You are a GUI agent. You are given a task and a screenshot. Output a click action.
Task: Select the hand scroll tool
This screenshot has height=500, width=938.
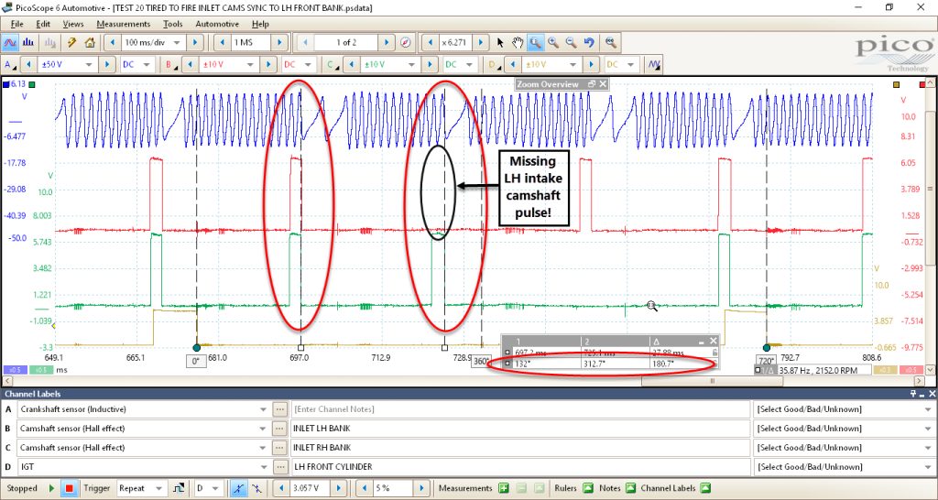tap(518, 42)
